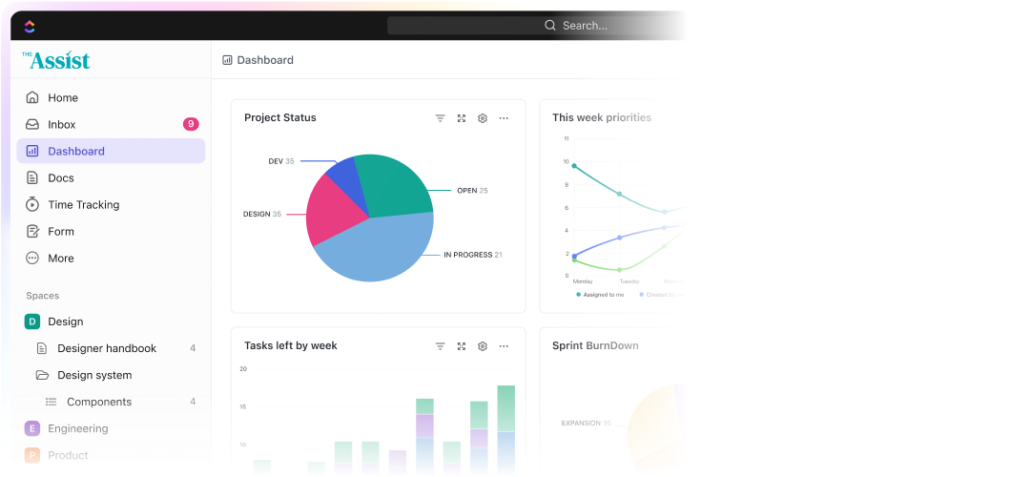
Task: Expand Tasks left by week to fullscreen
Action: (x=462, y=346)
